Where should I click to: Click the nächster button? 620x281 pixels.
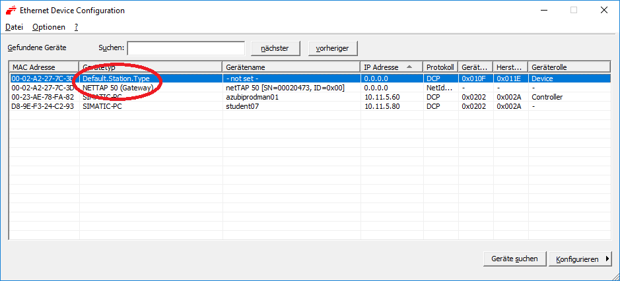click(x=275, y=48)
